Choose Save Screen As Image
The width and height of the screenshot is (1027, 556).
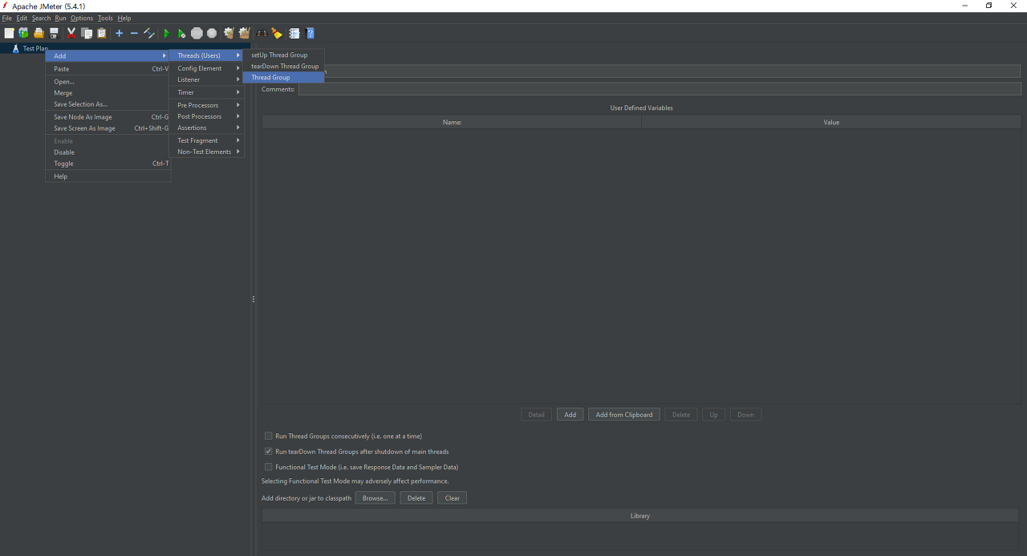108,128
